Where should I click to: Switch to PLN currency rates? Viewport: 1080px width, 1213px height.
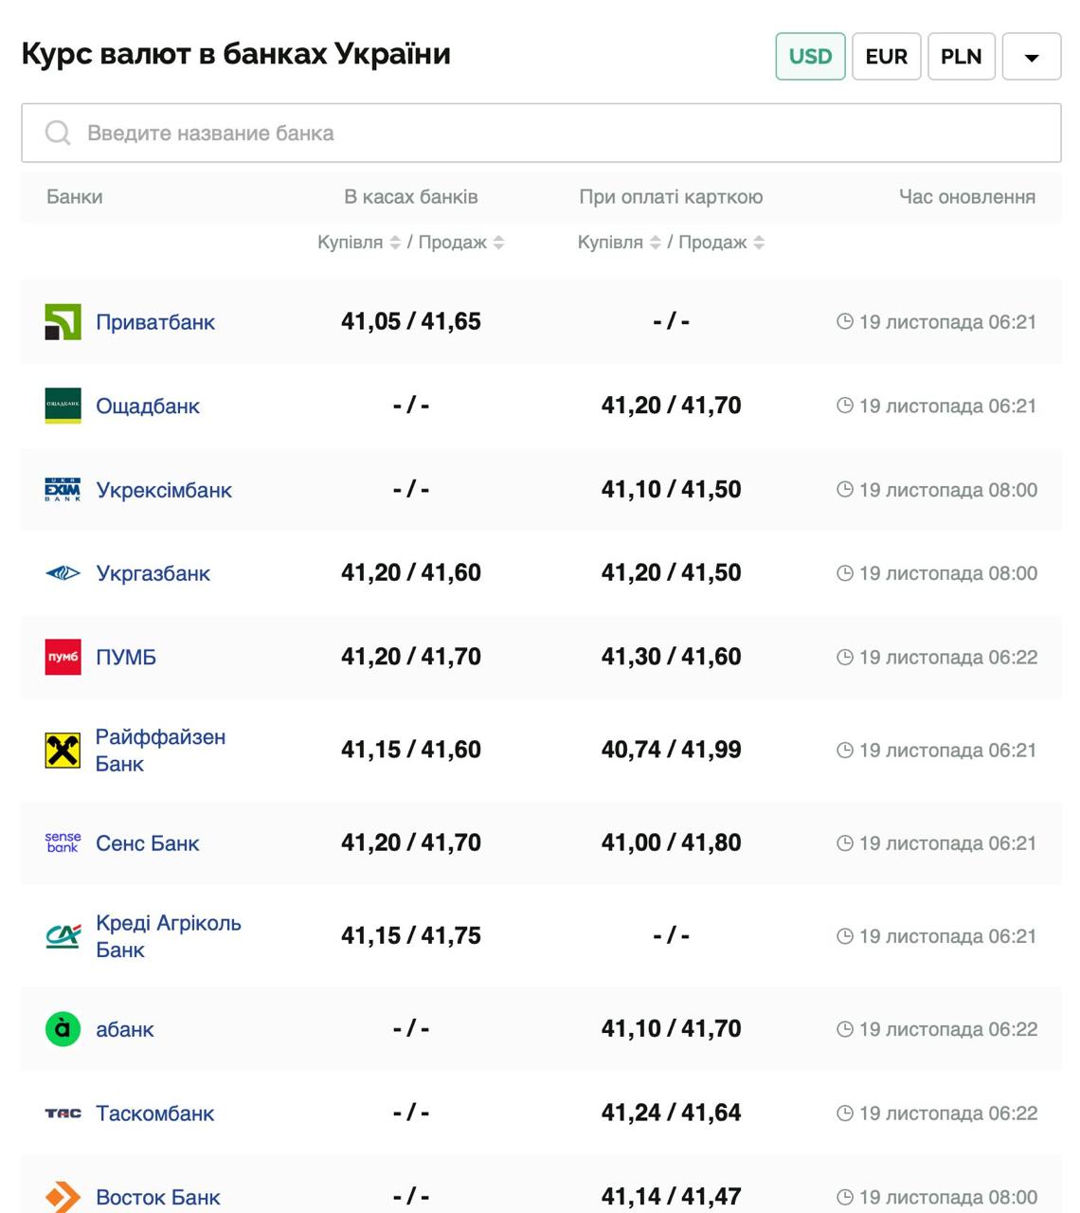961,57
